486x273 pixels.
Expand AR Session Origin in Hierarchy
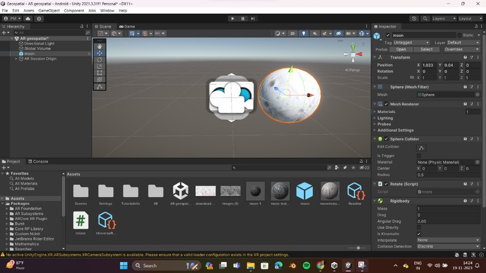tap(16, 58)
